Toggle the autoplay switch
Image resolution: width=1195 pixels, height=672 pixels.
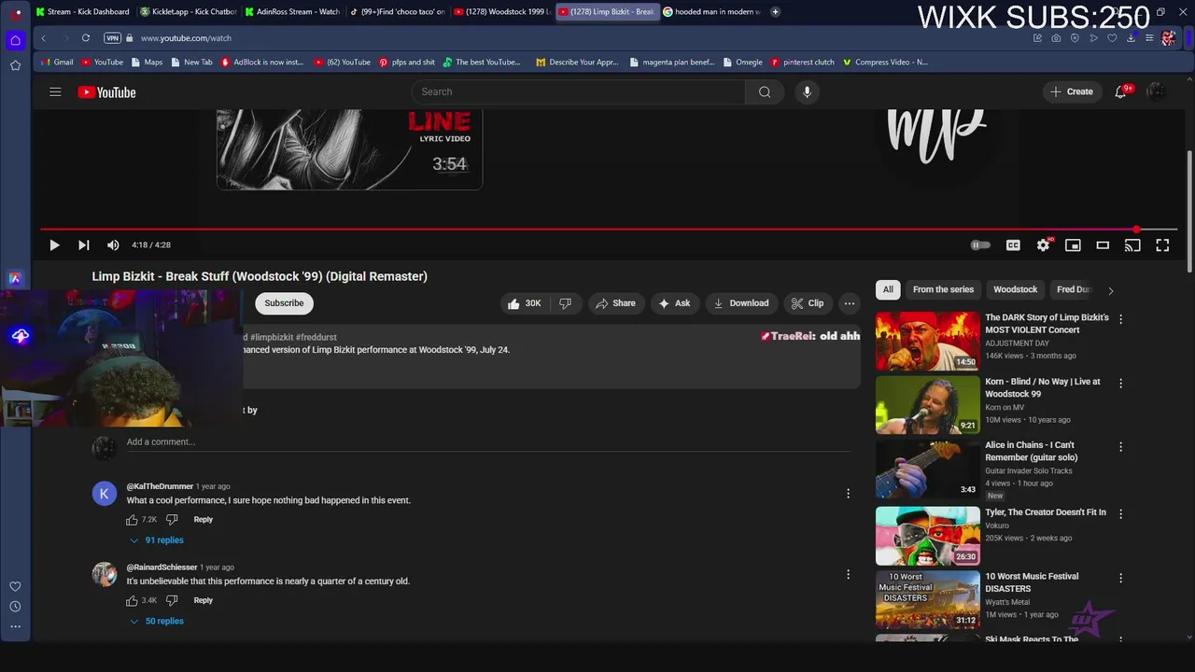click(x=980, y=245)
